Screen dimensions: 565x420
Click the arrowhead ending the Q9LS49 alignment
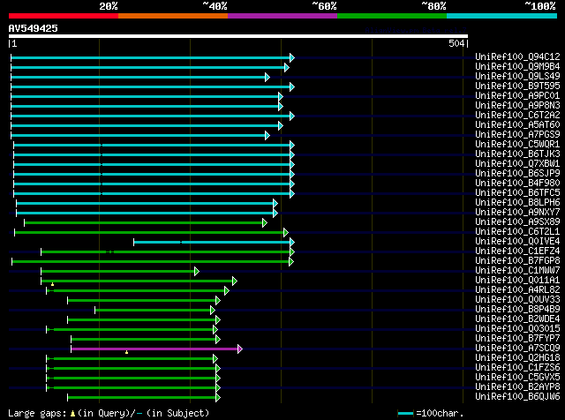point(267,77)
